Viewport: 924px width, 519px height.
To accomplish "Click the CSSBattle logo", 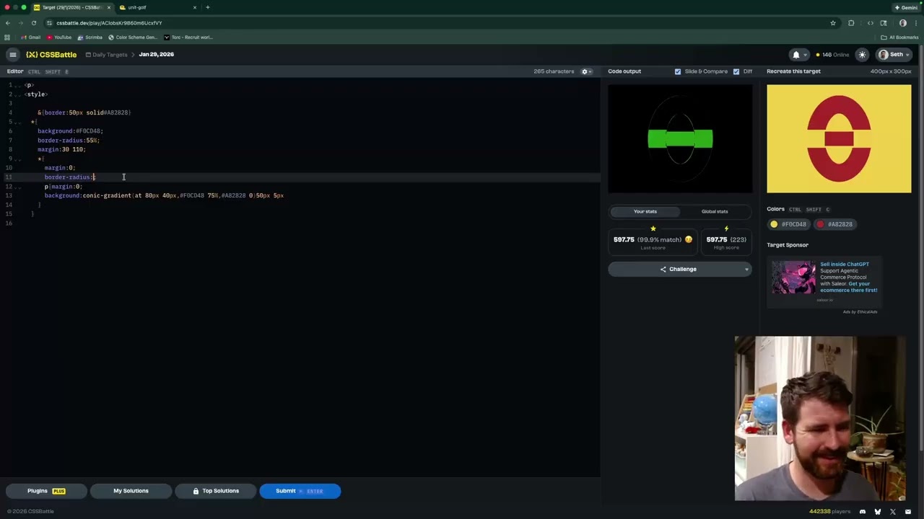I will pyautogui.click(x=51, y=55).
